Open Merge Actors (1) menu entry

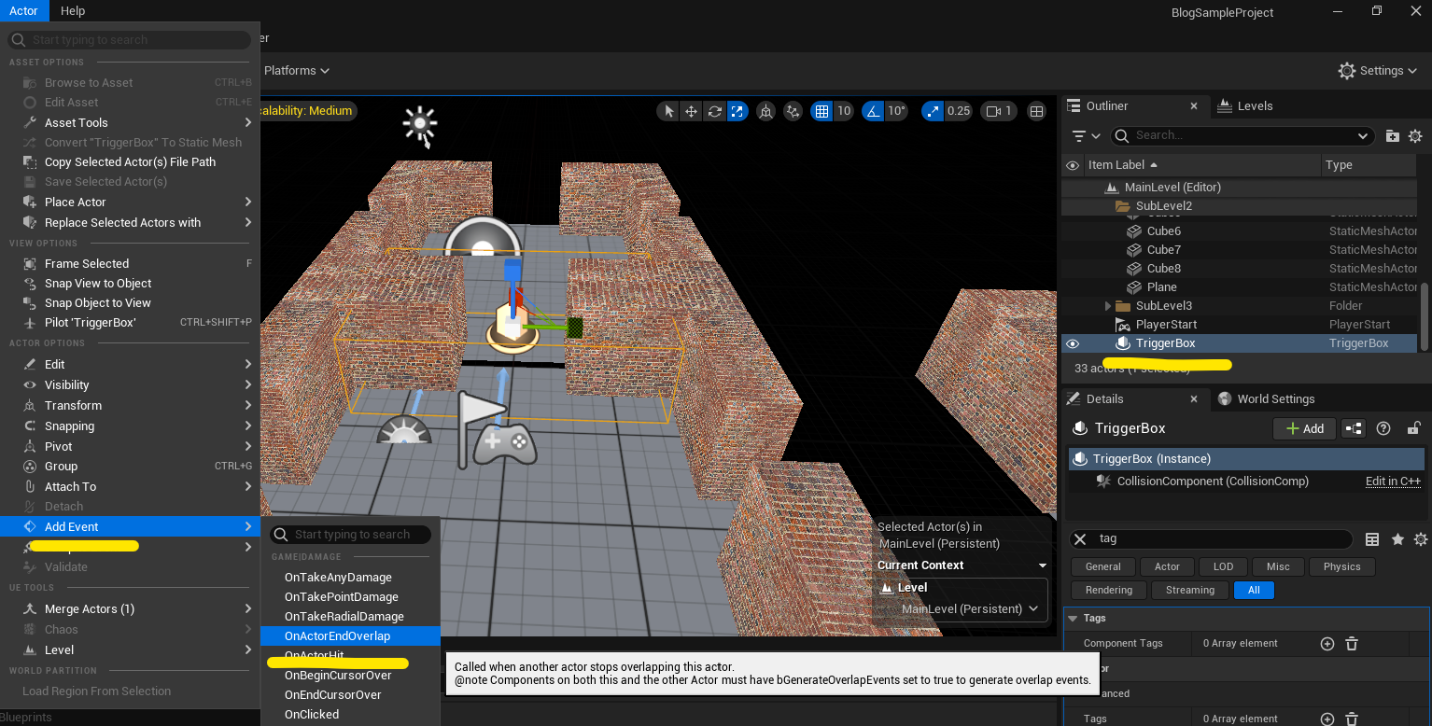pos(130,608)
